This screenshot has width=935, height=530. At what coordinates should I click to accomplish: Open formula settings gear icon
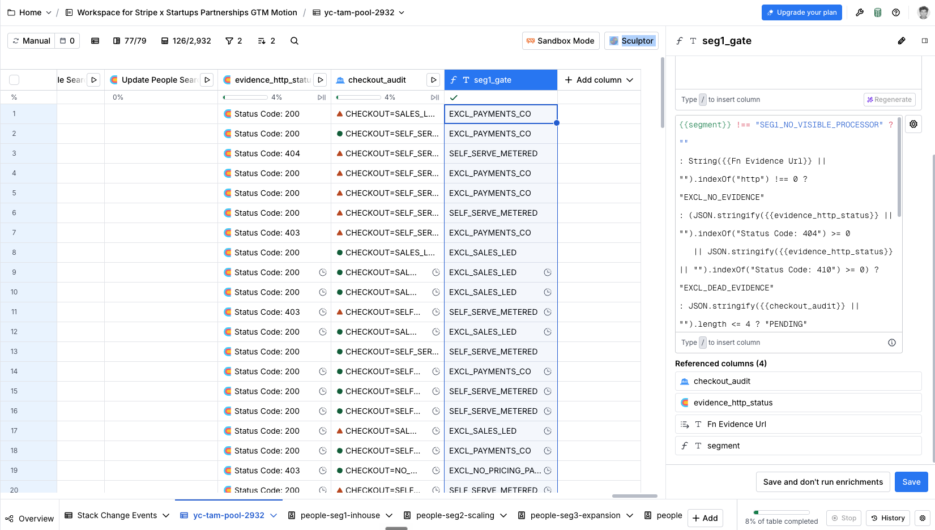click(x=913, y=124)
